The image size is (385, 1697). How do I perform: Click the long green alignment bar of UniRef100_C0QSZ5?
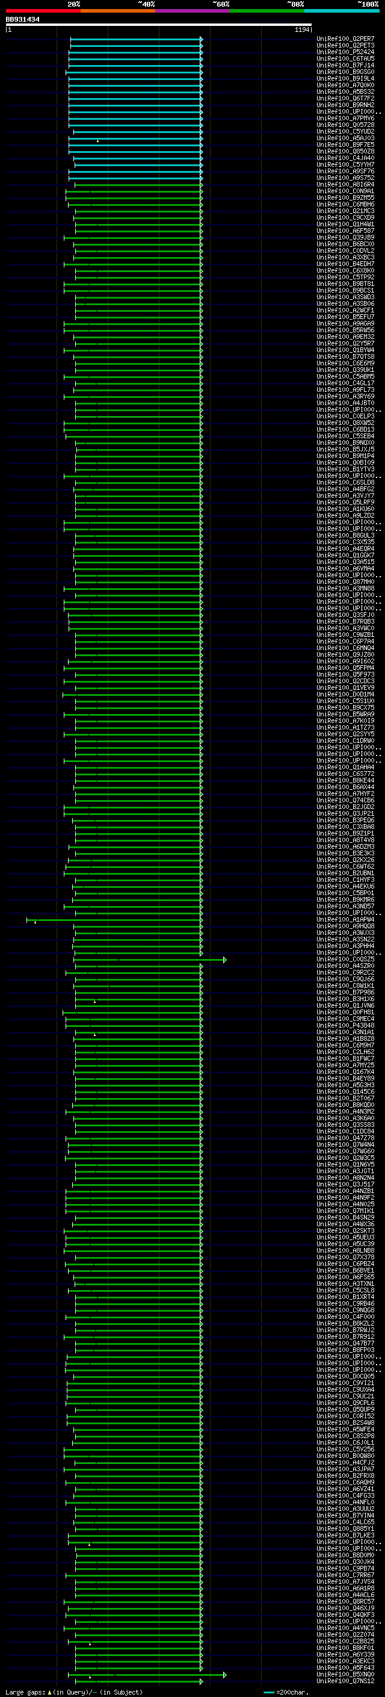click(149, 960)
